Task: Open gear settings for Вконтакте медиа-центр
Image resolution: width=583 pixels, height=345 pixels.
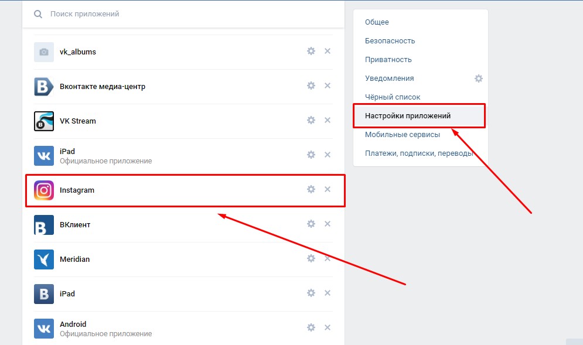Action: (x=311, y=86)
